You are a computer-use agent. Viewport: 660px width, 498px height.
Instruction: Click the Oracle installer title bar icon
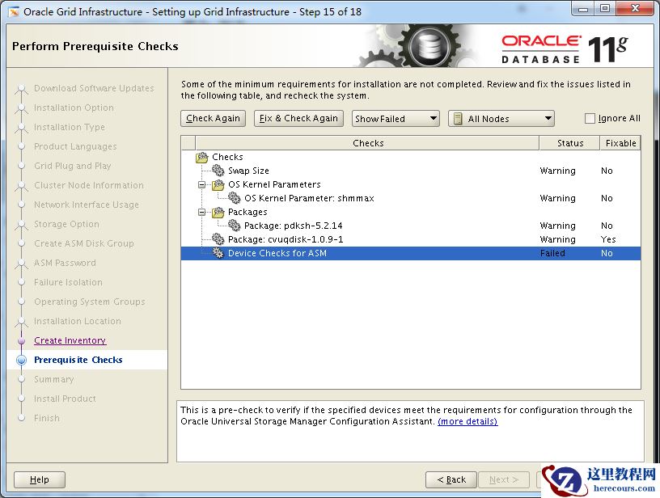(14, 12)
